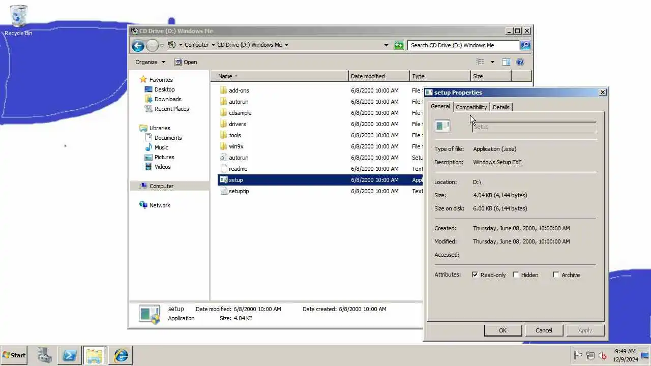
Task: Open the address bar history dropdown
Action: pos(386,45)
